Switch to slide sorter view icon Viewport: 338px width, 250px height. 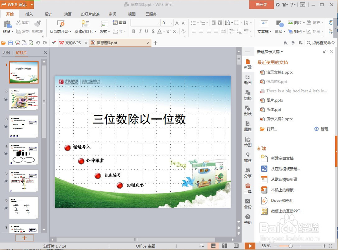tap(225, 246)
